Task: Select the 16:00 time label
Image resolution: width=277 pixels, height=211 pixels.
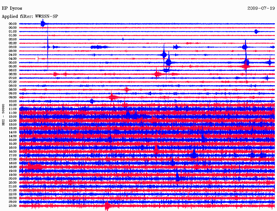Action: click(x=12, y=147)
